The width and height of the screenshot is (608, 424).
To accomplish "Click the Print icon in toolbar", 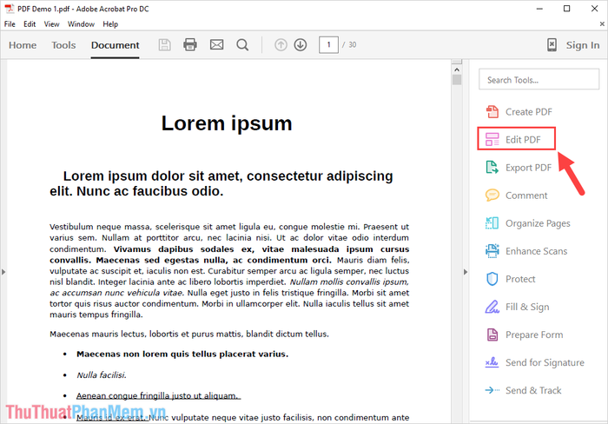I will coord(190,45).
